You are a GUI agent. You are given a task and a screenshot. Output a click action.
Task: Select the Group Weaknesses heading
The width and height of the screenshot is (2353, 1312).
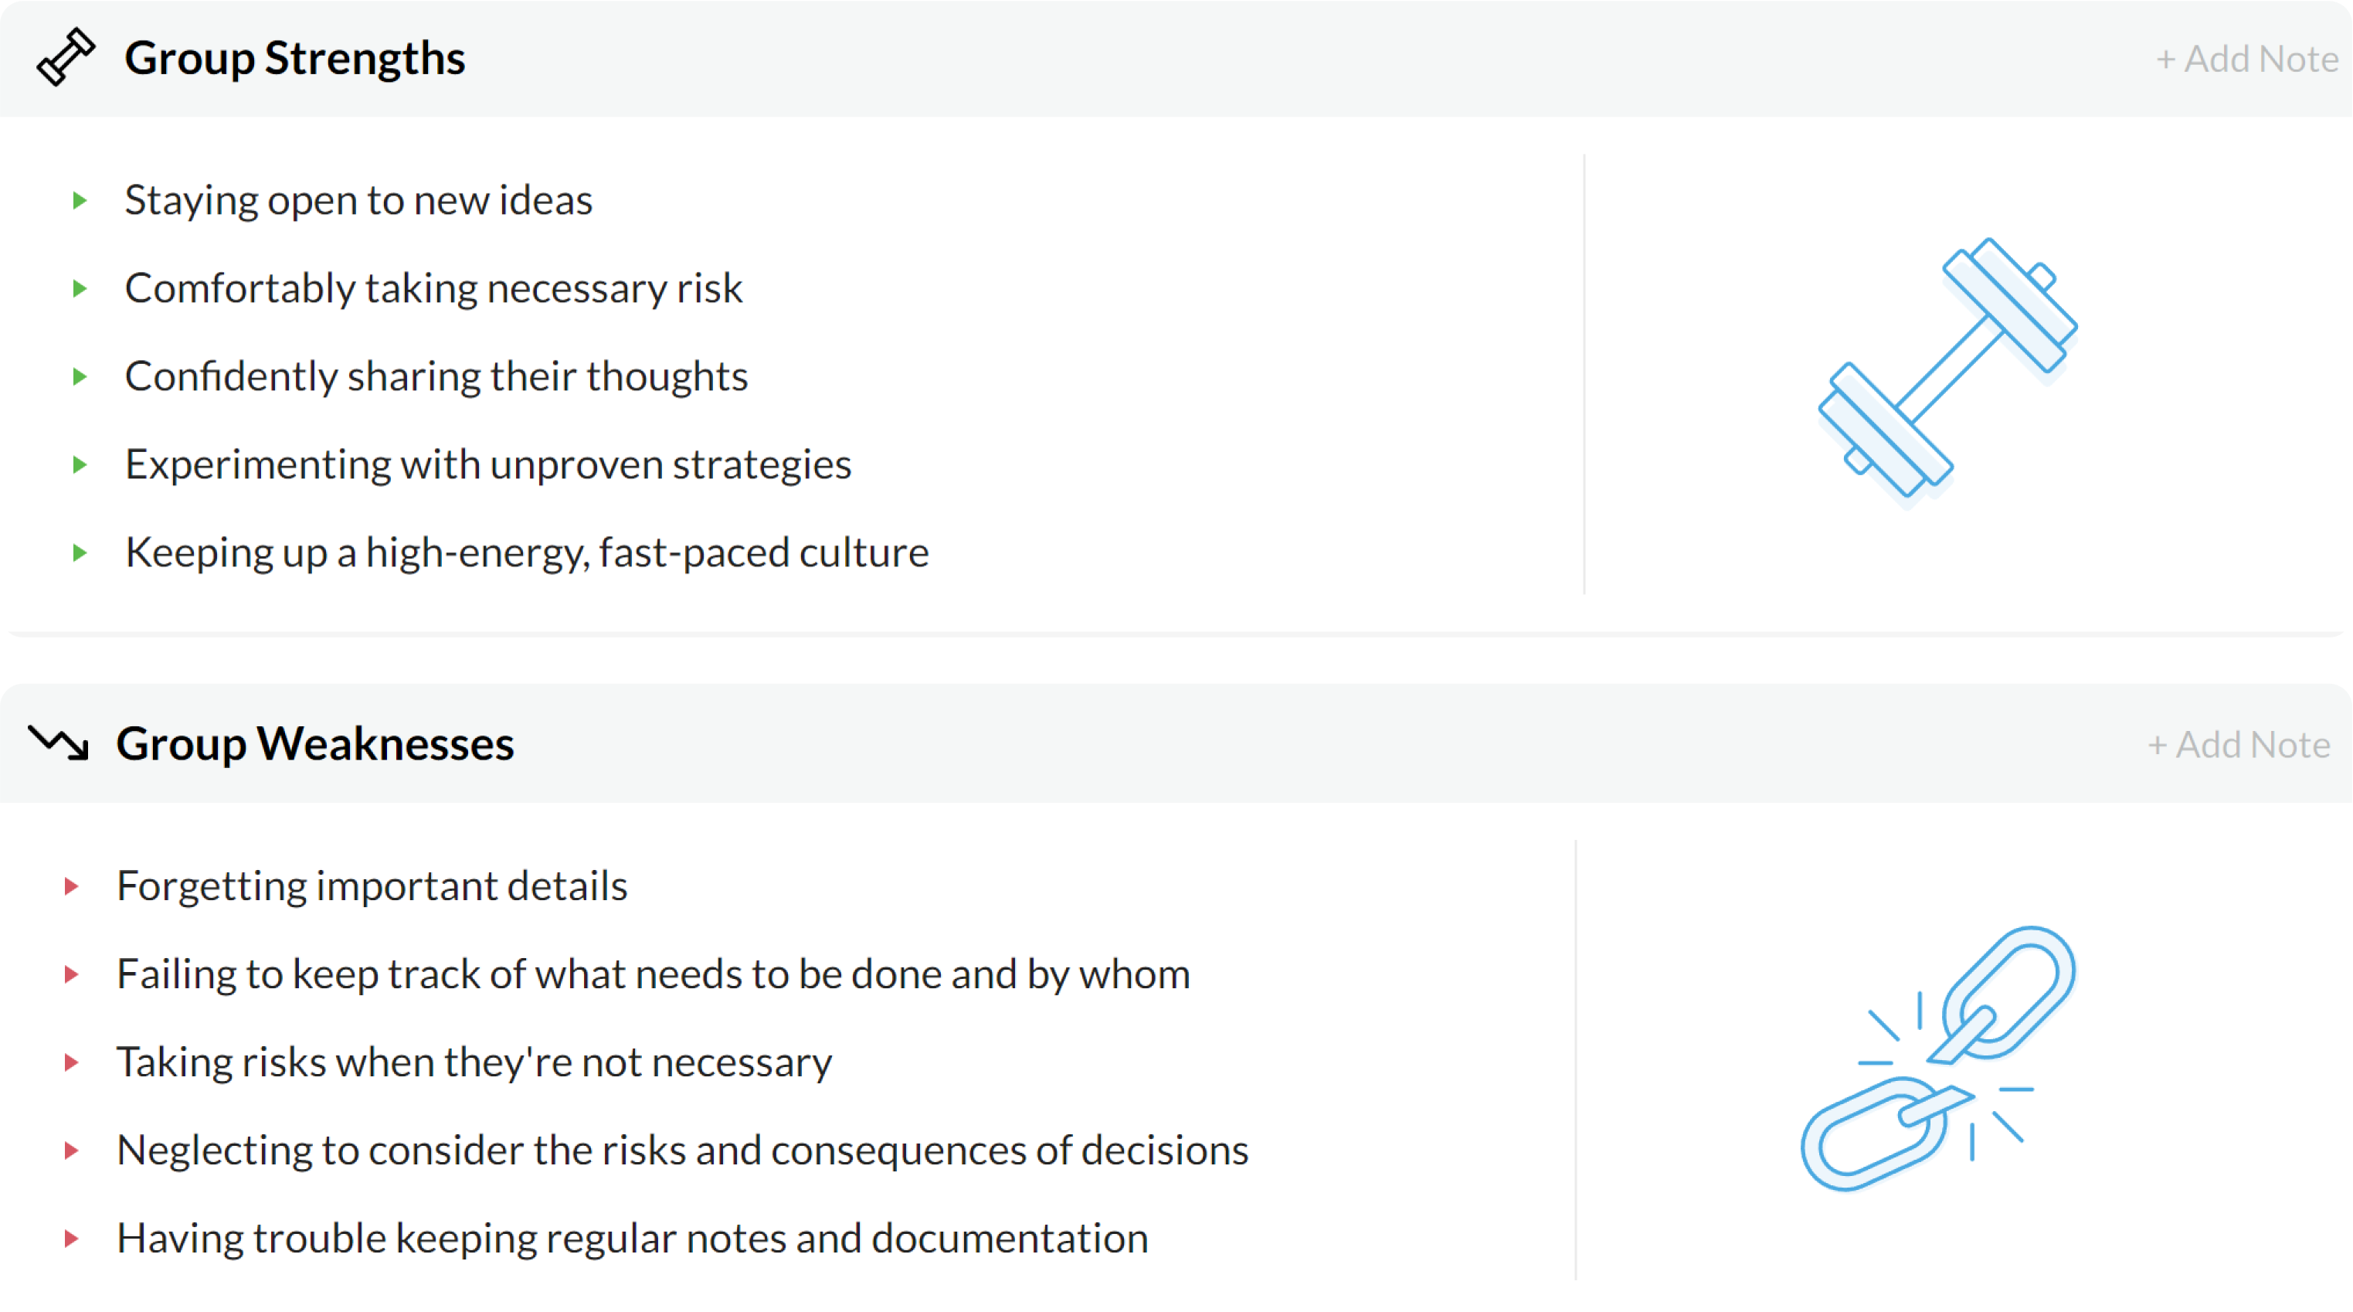click(315, 743)
